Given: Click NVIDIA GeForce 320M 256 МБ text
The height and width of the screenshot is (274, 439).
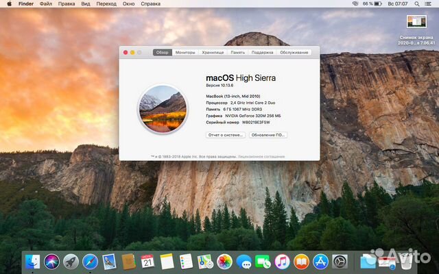Looking at the screenshot, I should tap(253, 116).
